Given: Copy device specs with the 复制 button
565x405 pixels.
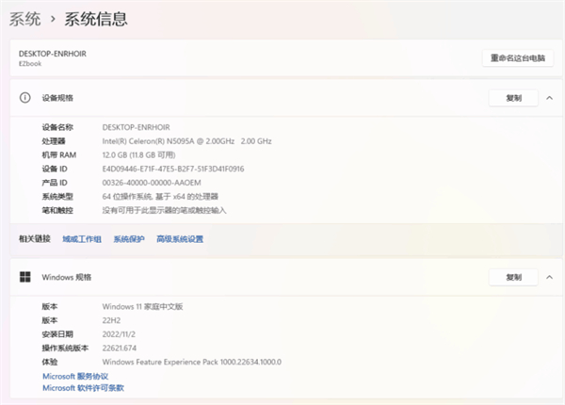Looking at the screenshot, I should (x=513, y=97).
